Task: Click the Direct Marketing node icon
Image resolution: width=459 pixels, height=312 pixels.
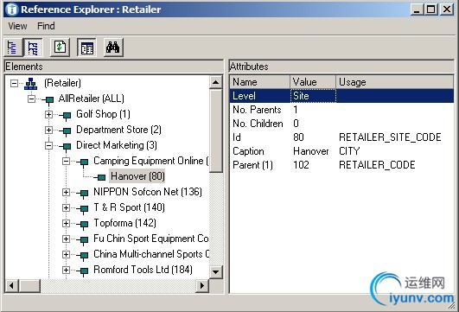Action: [x=67, y=146]
